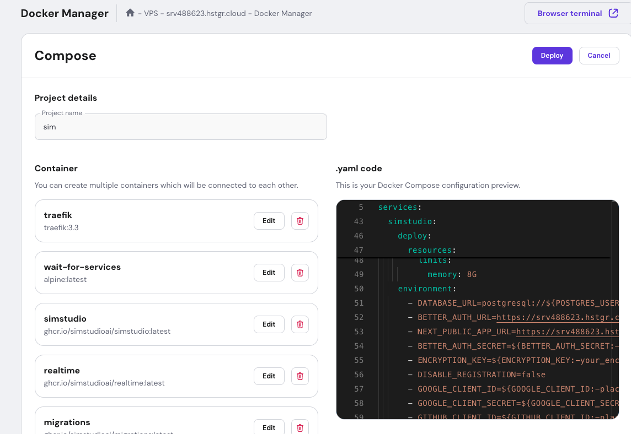Delete the wait-for-services container
The height and width of the screenshot is (434, 631).
pos(300,273)
